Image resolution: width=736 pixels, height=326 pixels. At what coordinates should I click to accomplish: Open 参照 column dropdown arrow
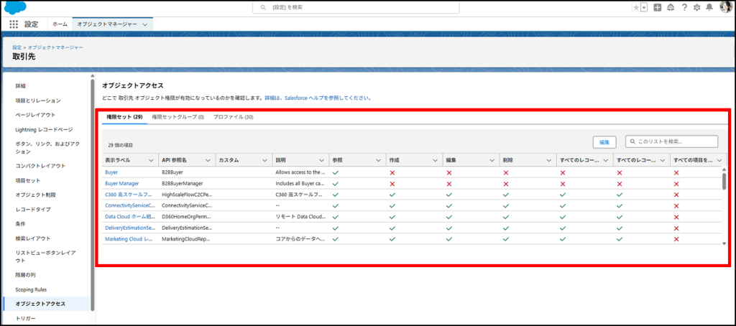(x=378, y=160)
